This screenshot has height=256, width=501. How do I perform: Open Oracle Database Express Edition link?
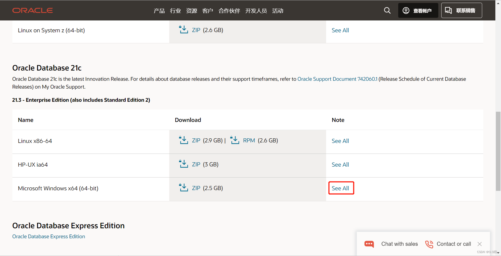point(49,237)
